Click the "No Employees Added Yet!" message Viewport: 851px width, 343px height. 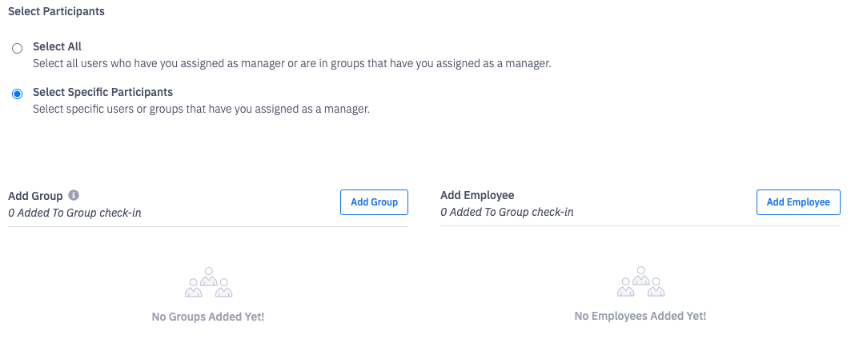(x=640, y=317)
